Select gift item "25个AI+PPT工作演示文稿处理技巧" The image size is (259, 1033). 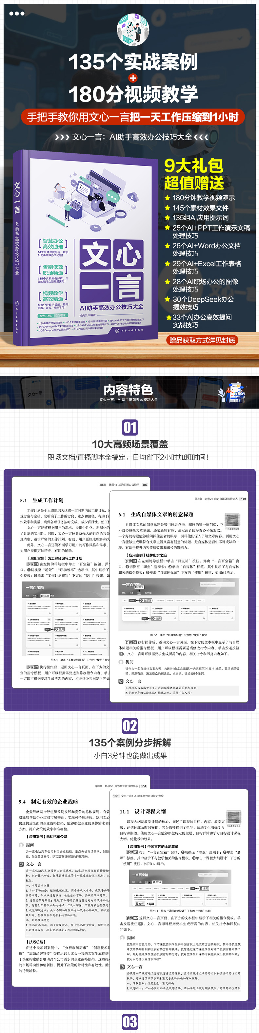click(x=211, y=232)
